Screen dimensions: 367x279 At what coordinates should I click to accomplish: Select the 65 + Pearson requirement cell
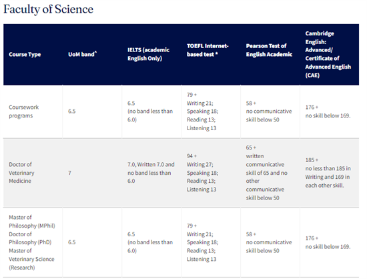coord(267,173)
